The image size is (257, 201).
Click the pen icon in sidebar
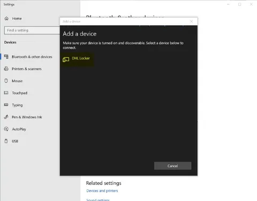pos(6,117)
